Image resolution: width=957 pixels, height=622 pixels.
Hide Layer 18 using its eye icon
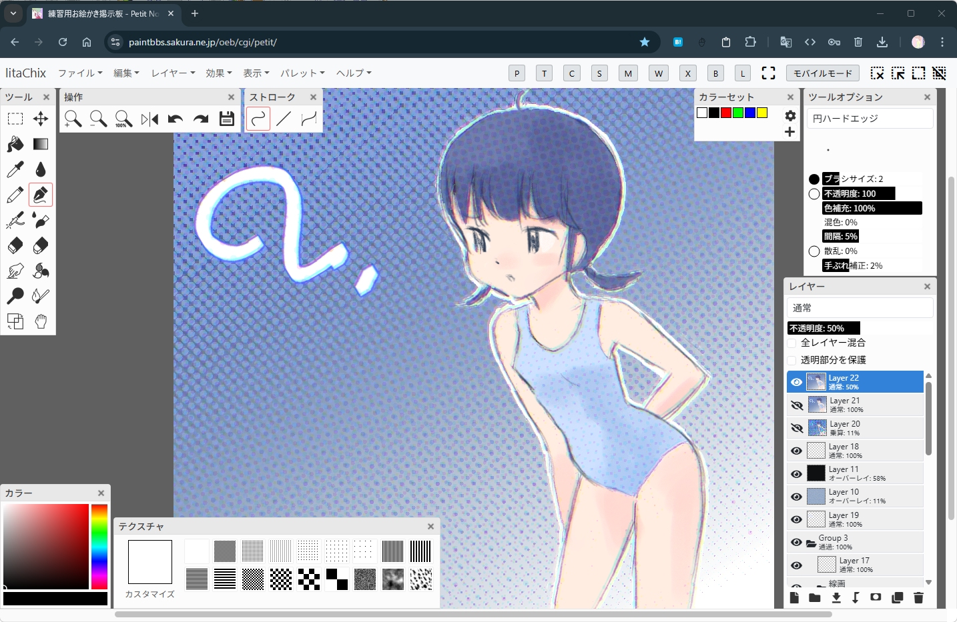(796, 451)
